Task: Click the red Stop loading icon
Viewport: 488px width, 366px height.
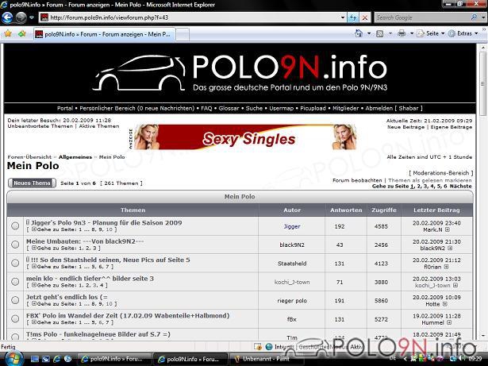Action: point(365,17)
